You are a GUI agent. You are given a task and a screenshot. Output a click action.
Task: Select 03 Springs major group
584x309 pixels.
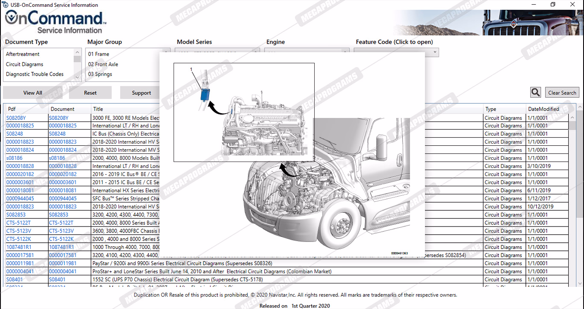(100, 74)
